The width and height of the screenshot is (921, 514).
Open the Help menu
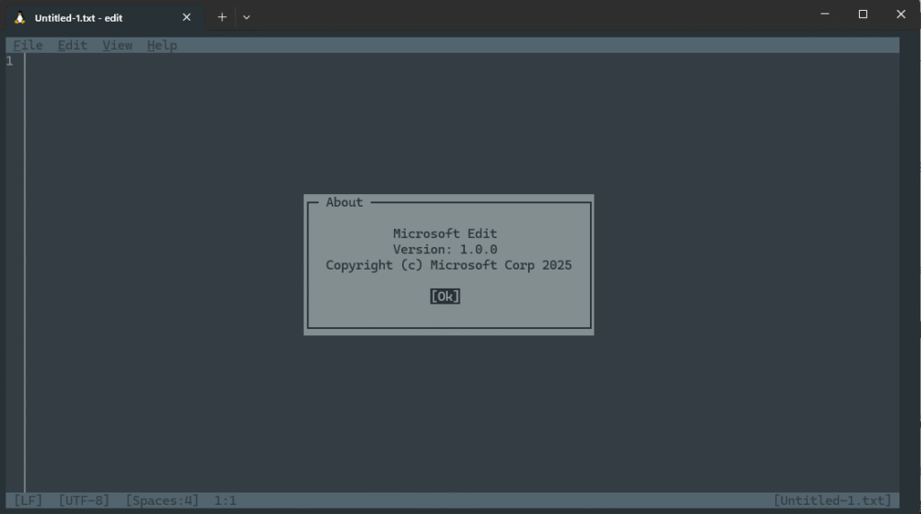pos(162,45)
